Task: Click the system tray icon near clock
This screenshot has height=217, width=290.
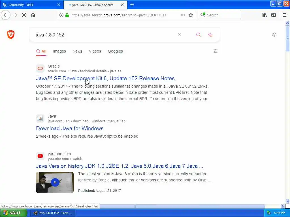Action: 269,213
